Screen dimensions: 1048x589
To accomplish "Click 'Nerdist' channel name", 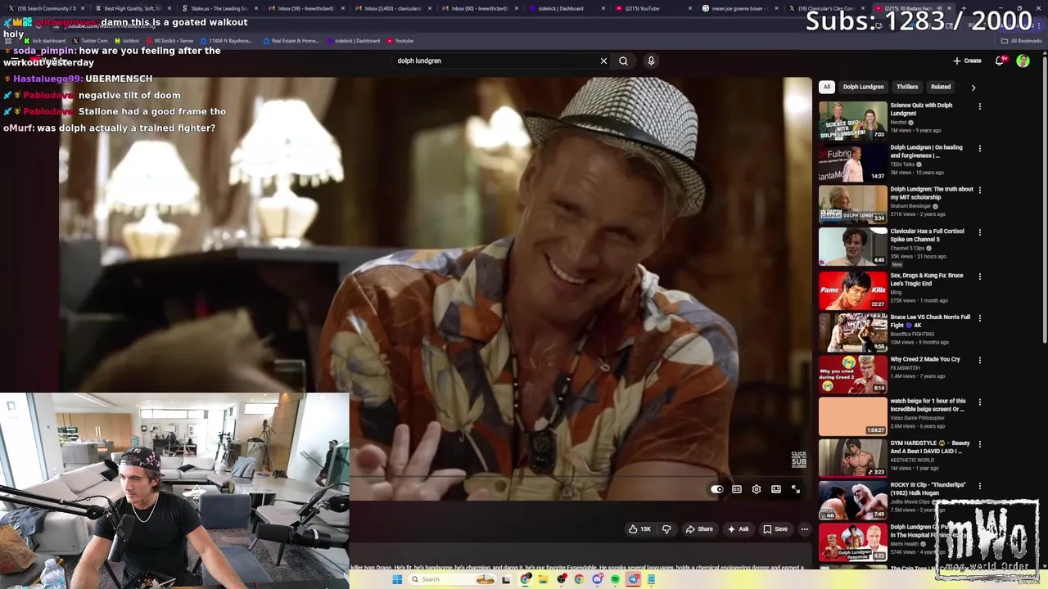I will 899,123.
